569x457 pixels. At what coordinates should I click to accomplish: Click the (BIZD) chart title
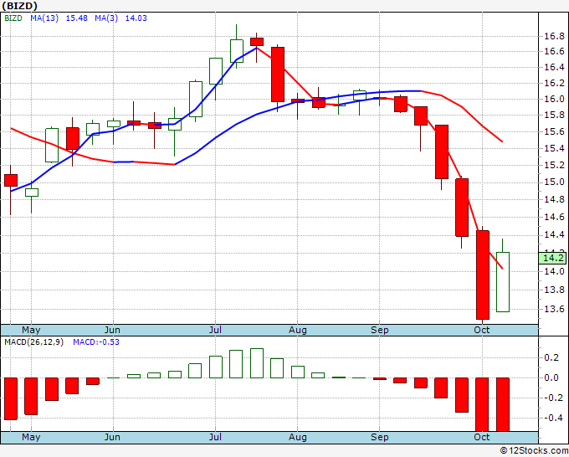[x=19, y=6]
